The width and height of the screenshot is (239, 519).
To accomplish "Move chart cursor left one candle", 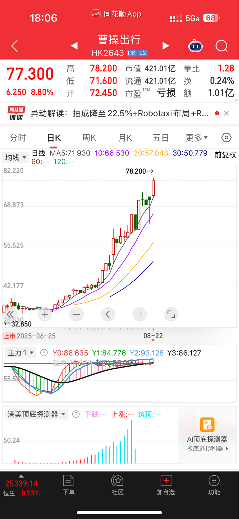I will coord(108,314).
